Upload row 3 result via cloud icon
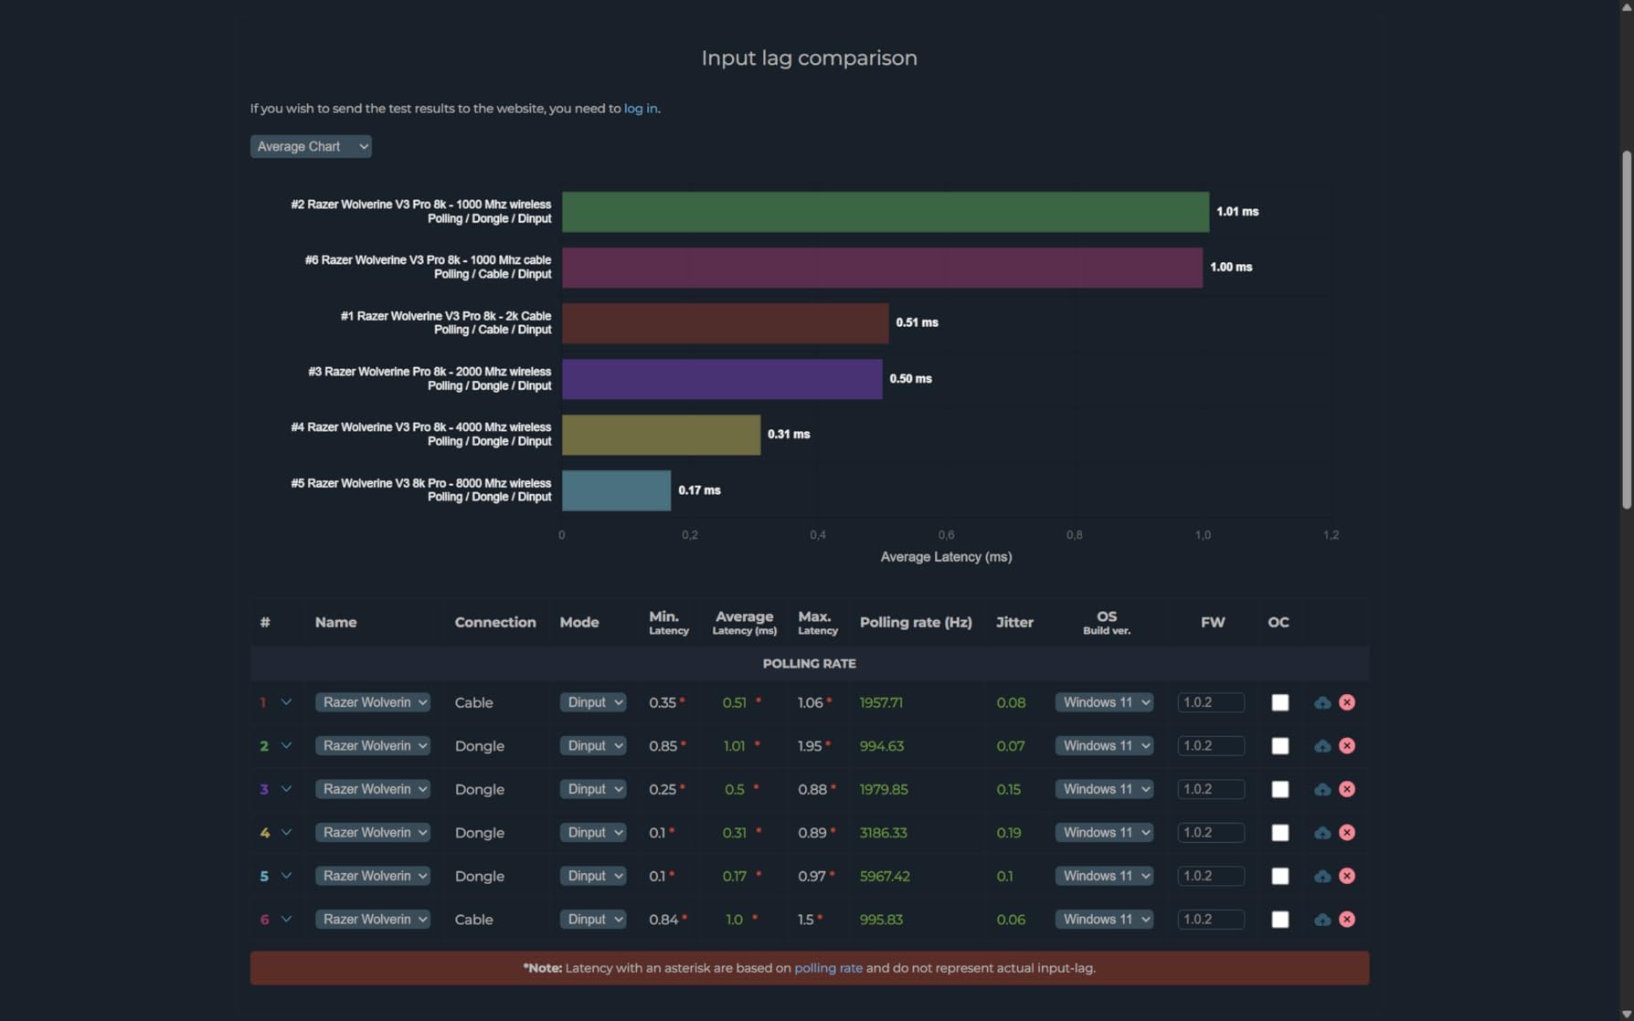 coord(1322,789)
